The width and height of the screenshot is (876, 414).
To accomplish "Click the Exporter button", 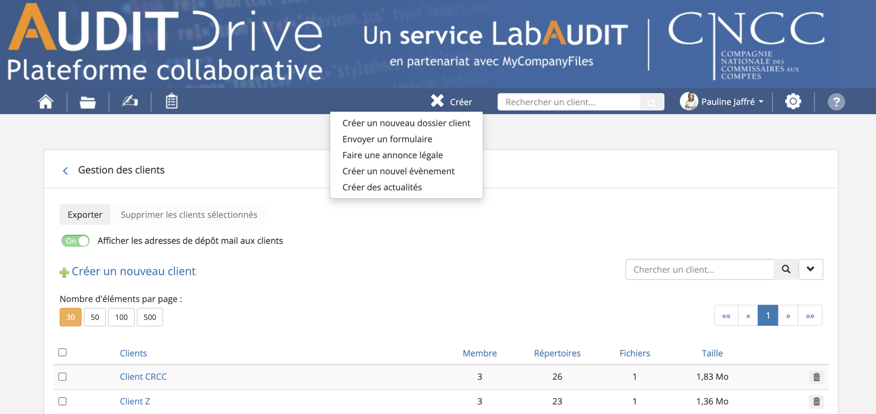I will (85, 215).
